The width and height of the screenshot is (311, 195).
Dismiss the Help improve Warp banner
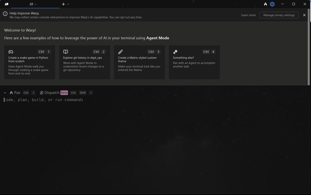(304, 15)
